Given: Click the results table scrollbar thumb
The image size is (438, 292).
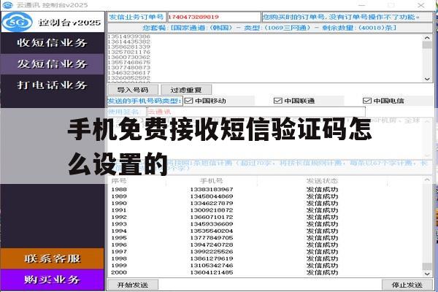Looking at the screenshot, I should (x=427, y=266).
